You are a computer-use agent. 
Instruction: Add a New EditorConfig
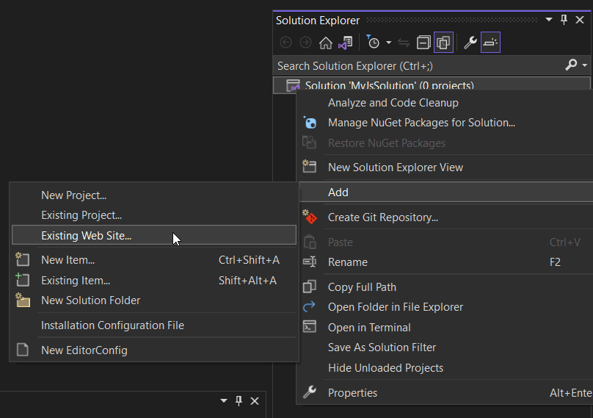(x=84, y=350)
